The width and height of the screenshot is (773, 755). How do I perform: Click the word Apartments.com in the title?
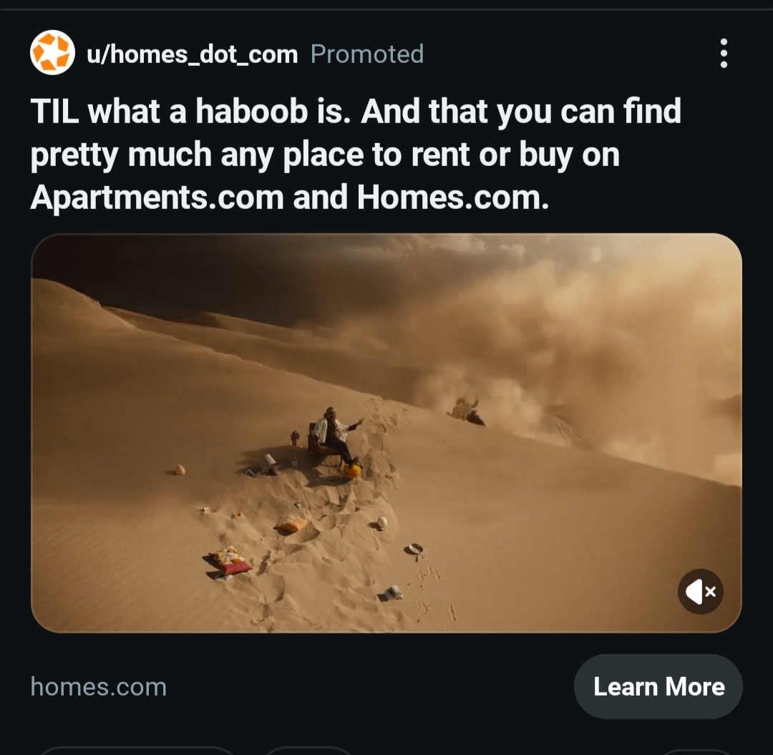pyautogui.click(x=157, y=198)
